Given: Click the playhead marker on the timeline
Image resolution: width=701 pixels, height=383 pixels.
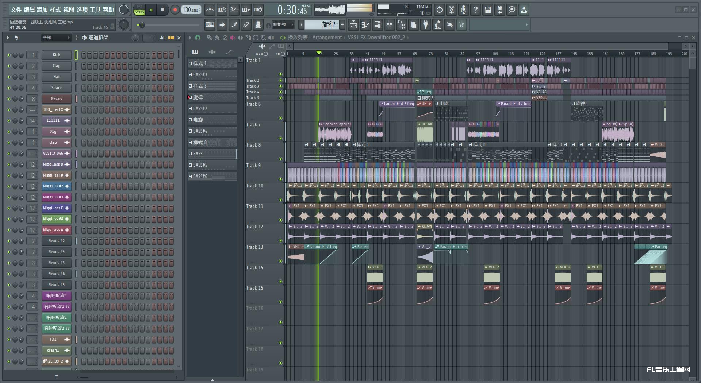Looking at the screenshot, I should 319,53.
